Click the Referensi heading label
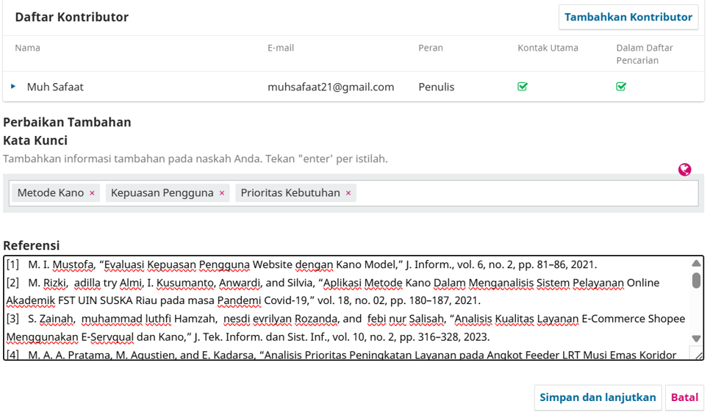 coord(32,245)
